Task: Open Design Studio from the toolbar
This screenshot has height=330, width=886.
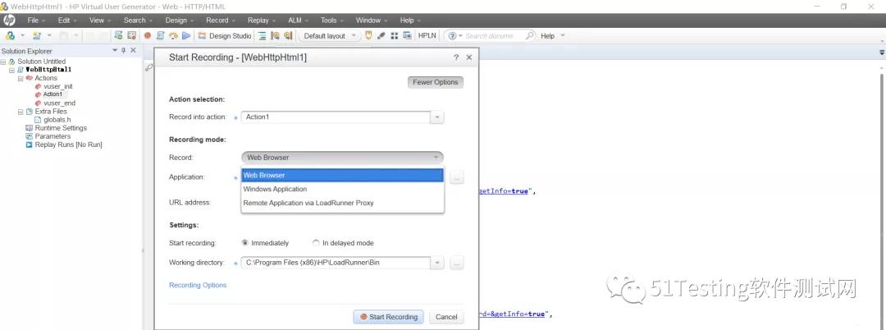Action: coord(225,36)
